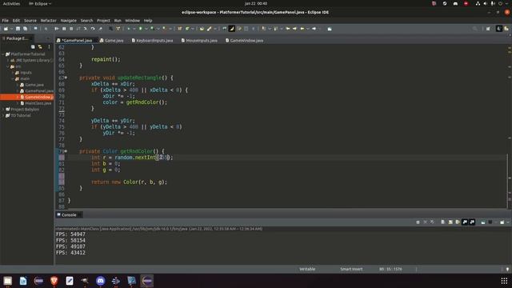The height and width of the screenshot is (288, 512).
Task: Click the Activities button in top bar
Action: (x=11, y=3)
